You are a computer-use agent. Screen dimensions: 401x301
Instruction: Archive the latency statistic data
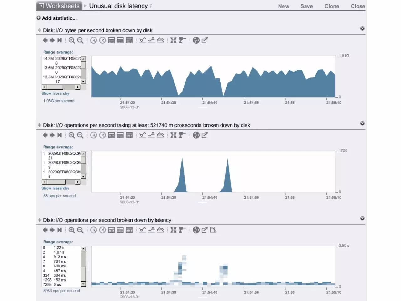(x=196, y=230)
